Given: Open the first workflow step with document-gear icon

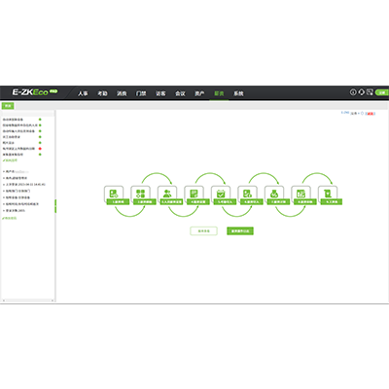Looking at the screenshot, I should [114, 194].
